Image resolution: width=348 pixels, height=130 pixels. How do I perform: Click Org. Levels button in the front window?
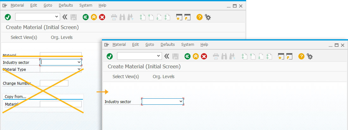click(x=164, y=77)
